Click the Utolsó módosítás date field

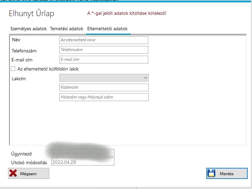pyautogui.click(x=83, y=162)
